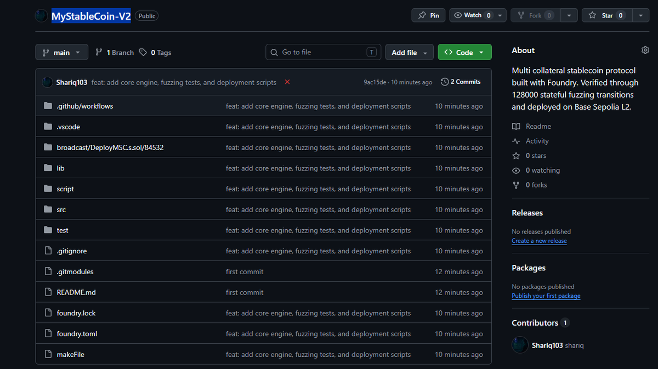This screenshot has height=369, width=658.
Task: Click the broadcast/DeployMSC.s.sol folder icon
Action: click(48, 147)
